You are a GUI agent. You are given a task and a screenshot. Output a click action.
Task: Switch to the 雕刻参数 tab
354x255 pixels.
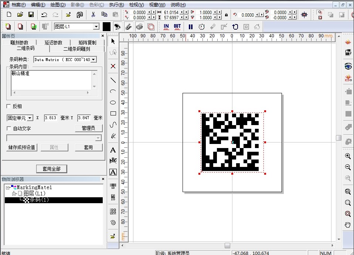click(x=20, y=43)
